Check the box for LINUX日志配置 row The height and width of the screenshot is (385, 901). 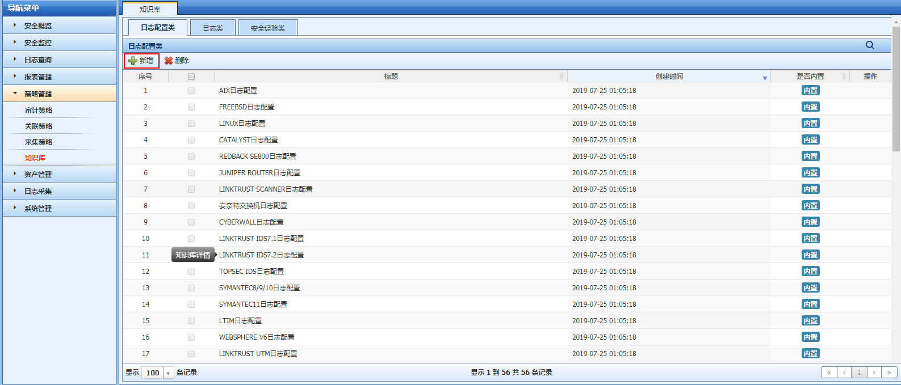(191, 124)
